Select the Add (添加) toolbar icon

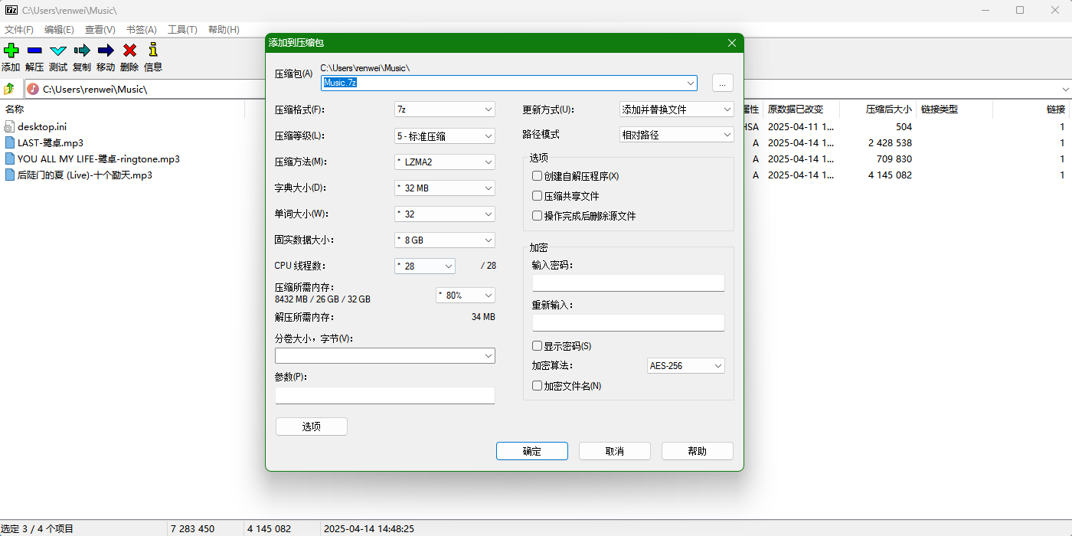tap(11, 57)
